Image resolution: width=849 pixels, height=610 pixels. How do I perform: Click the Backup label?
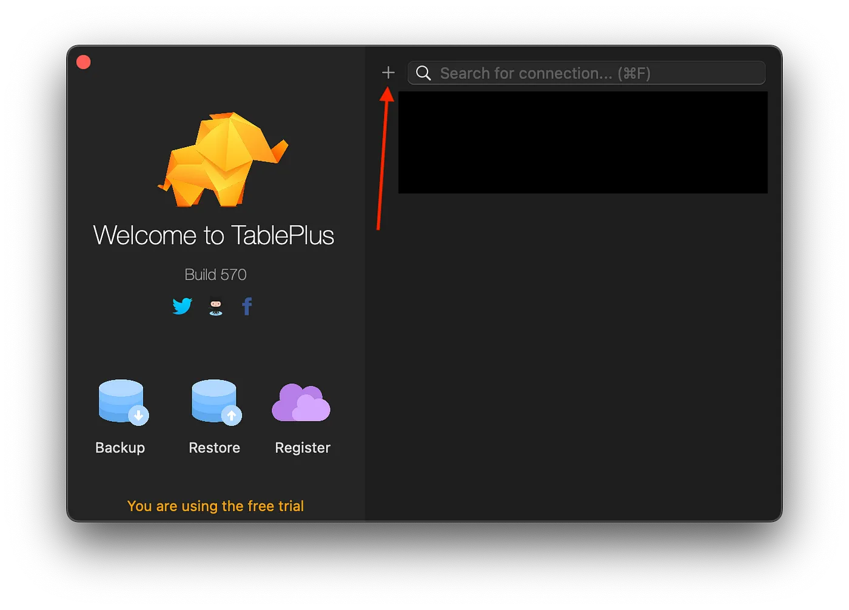point(120,448)
